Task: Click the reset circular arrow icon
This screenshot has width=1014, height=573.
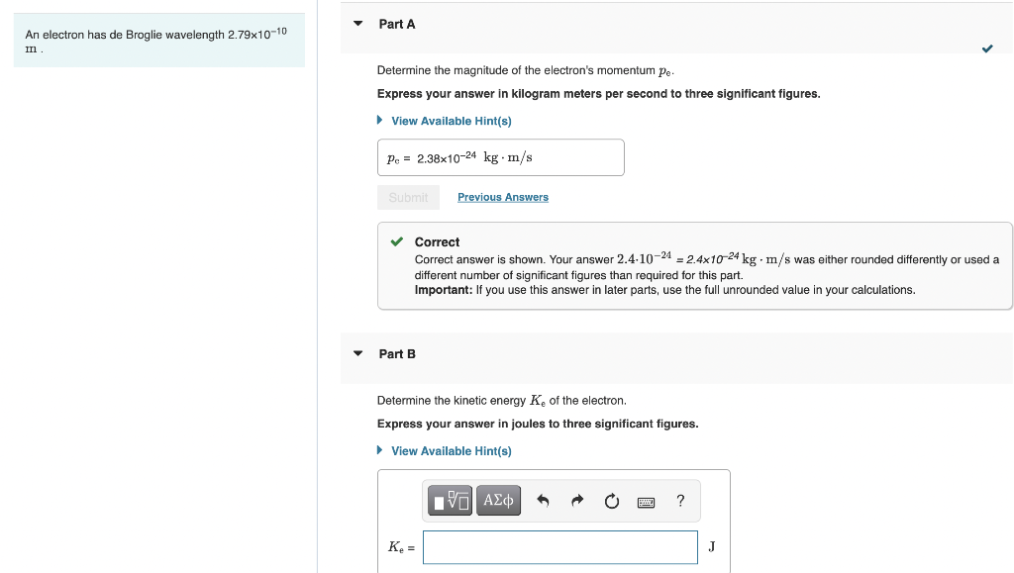Action: (x=611, y=500)
